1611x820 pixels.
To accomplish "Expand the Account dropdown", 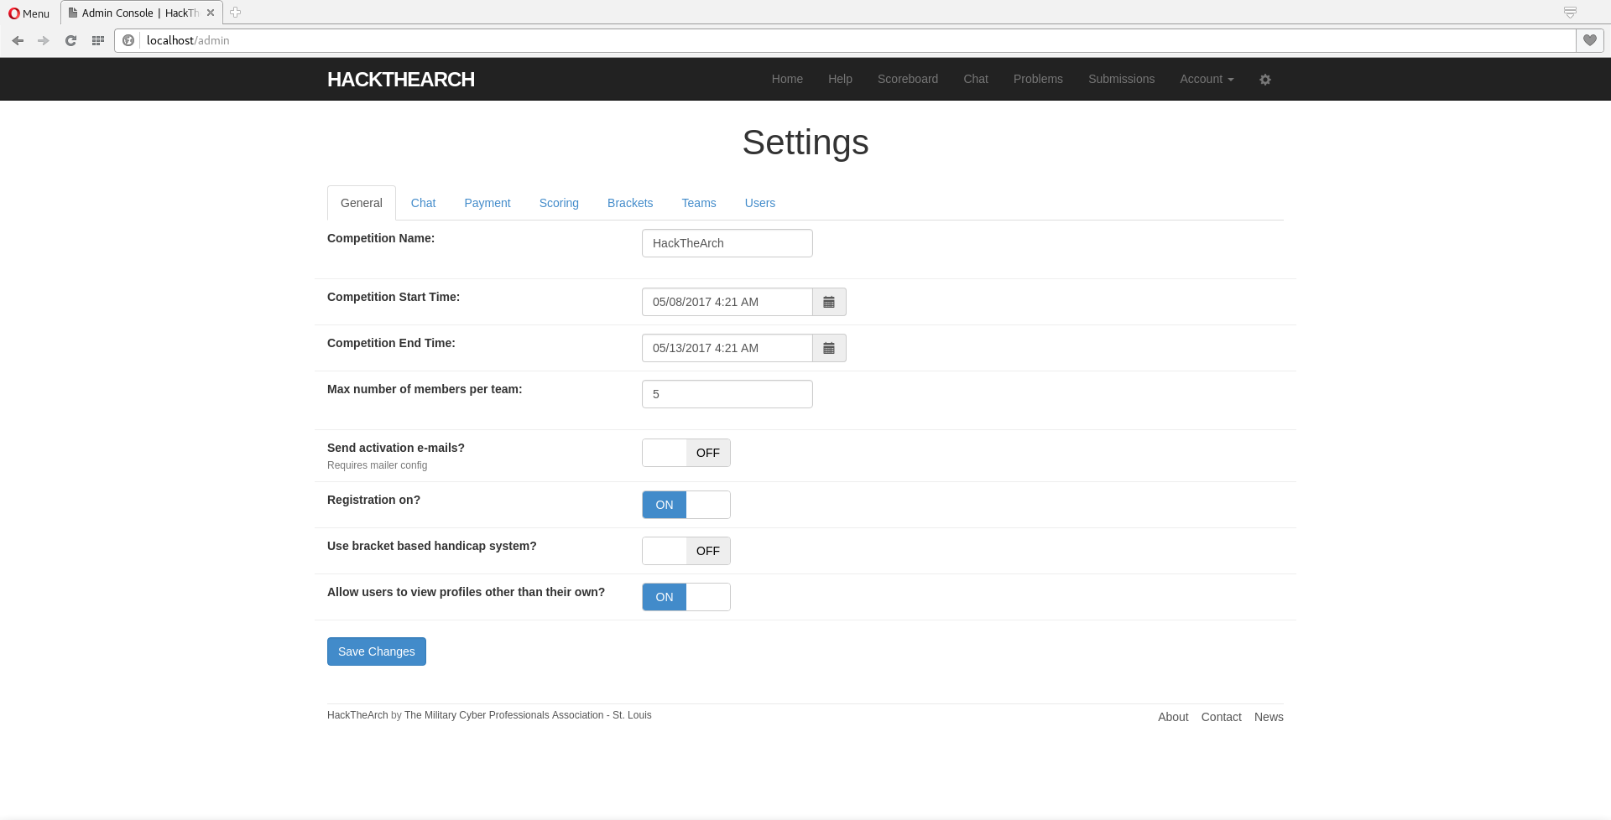I will tap(1206, 79).
